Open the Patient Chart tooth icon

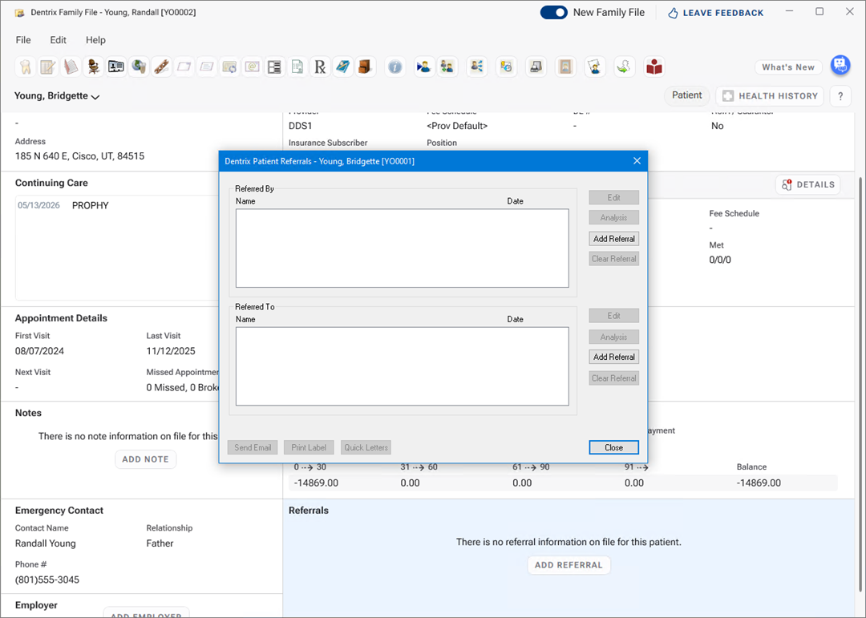tap(26, 67)
